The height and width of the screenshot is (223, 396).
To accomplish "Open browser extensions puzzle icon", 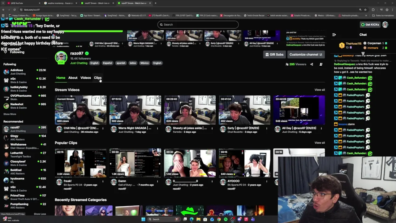I will [373, 10].
